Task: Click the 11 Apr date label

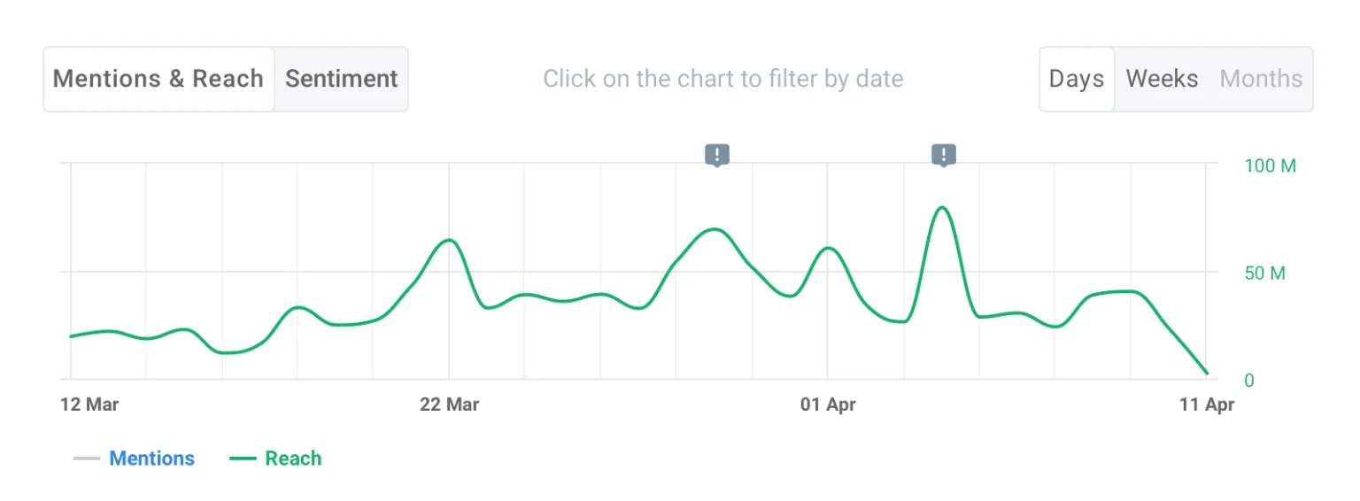Action: 1207,405
